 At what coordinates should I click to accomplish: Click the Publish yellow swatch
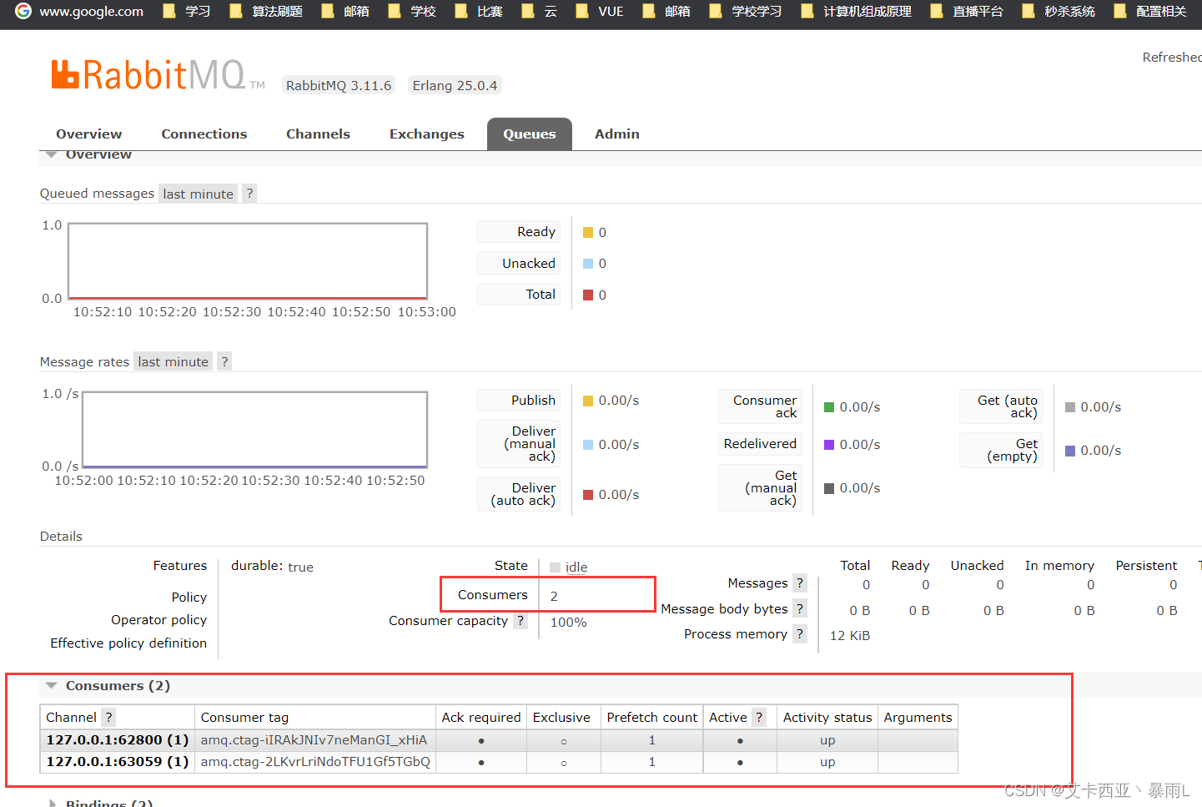tap(588, 401)
